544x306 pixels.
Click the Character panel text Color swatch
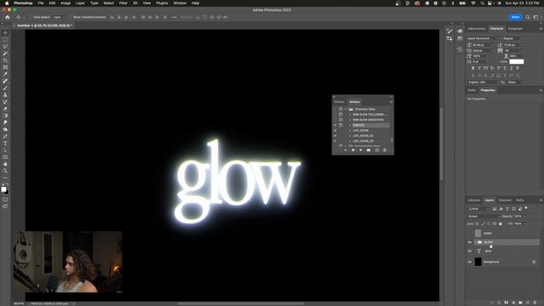(x=516, y=62)
